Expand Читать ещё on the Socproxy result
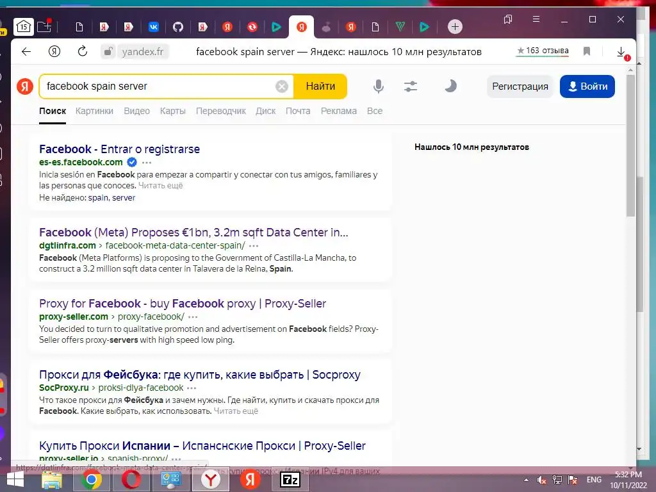The height and width of the screenshot is (492, 656). point(236,411)
